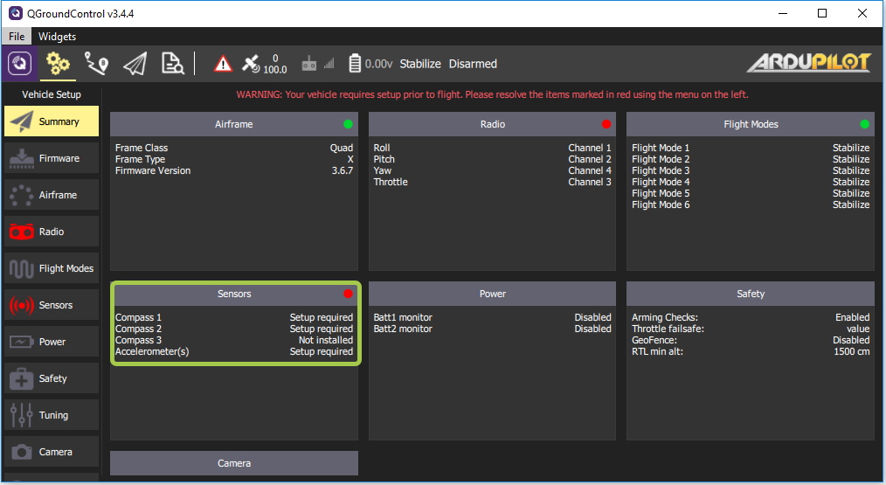Click the Airframe summary card header

click(234, 124)
